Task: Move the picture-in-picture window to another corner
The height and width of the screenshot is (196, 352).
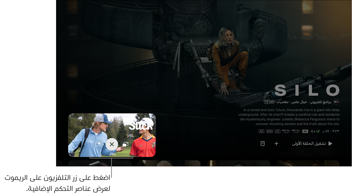Action: pos(98,144)
